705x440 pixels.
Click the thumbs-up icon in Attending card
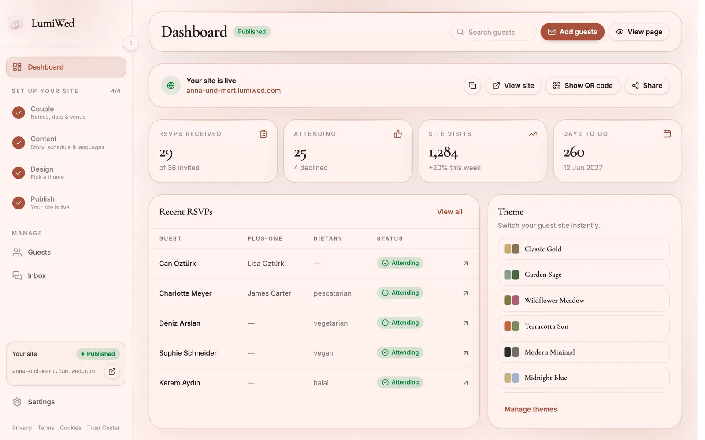(398, 134)
